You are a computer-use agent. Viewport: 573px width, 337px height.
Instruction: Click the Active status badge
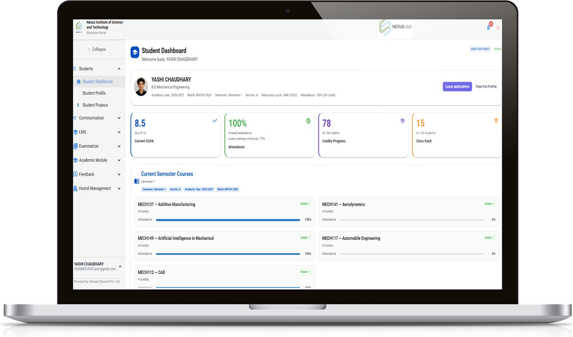click(x=497, y=49)
